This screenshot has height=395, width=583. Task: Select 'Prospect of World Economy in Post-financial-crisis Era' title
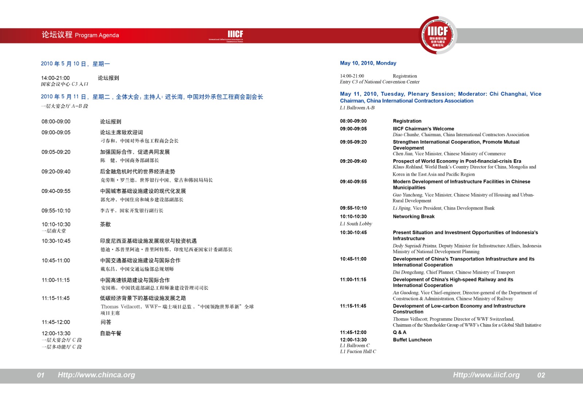pyautogui.click(x=457, y=161)
